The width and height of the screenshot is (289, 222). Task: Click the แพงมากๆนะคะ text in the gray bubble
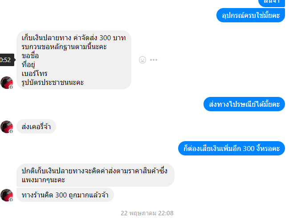pyautogui.click(x=44, y=180)
